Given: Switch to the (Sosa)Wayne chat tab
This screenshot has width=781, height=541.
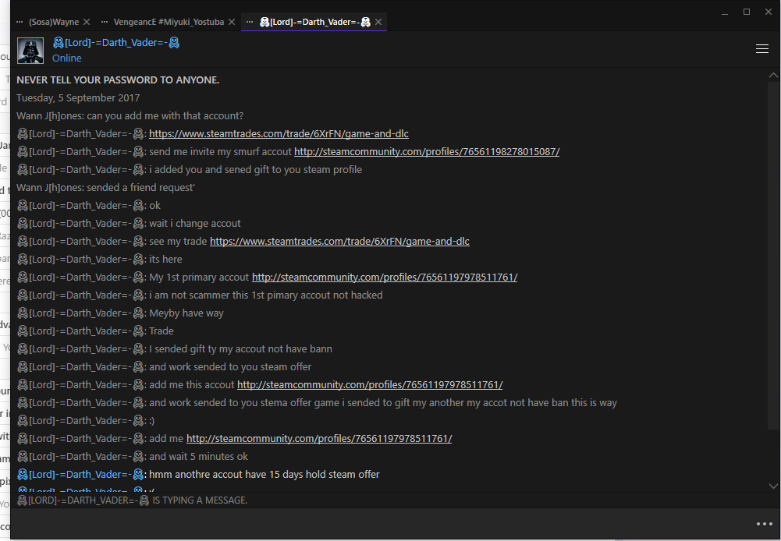Looking at the screenshot, I should click(53, 22).
